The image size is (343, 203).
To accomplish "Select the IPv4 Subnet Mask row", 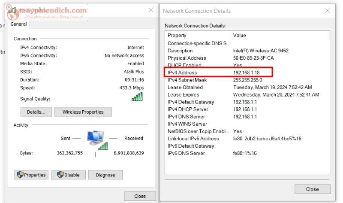I will click(247, 80).
